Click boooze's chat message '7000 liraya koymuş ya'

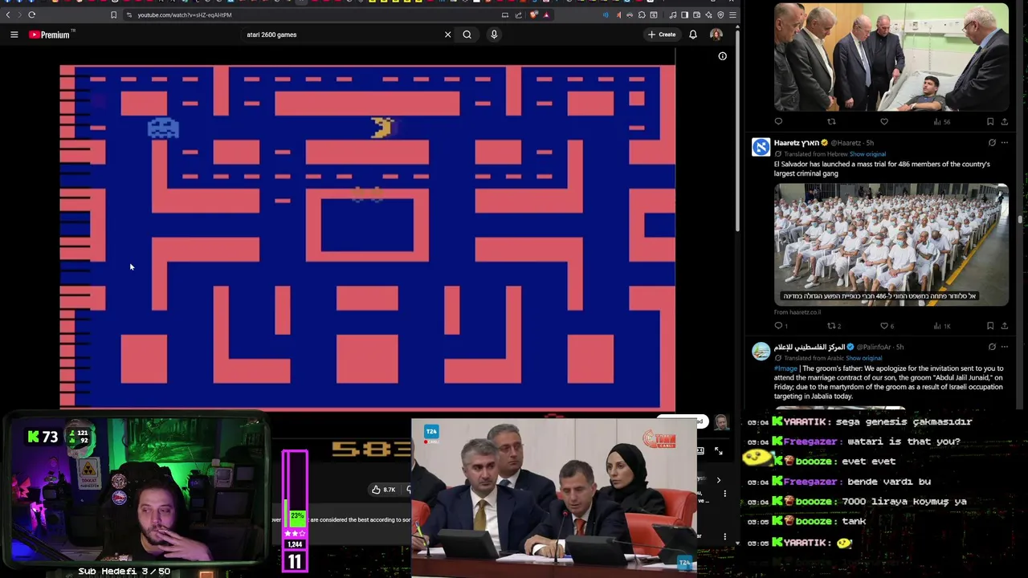904,502
